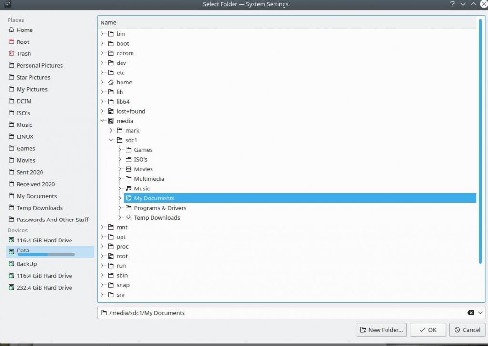Image resolution: width=488 pixels, height=346 pixels.
Task: Expand the Games folder in tree
Action: point(120,150)
